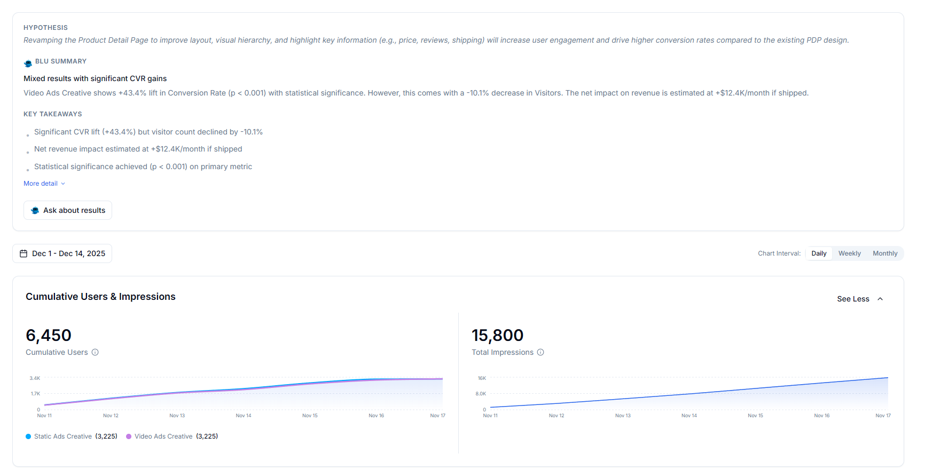Screen dimensions: 925x469
Task: Click the info icon next to Cumulative Users
Action: tap(95, 352)
